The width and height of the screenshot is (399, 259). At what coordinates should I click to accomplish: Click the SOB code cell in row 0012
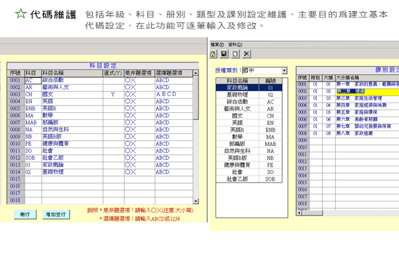tap(33, 158)
